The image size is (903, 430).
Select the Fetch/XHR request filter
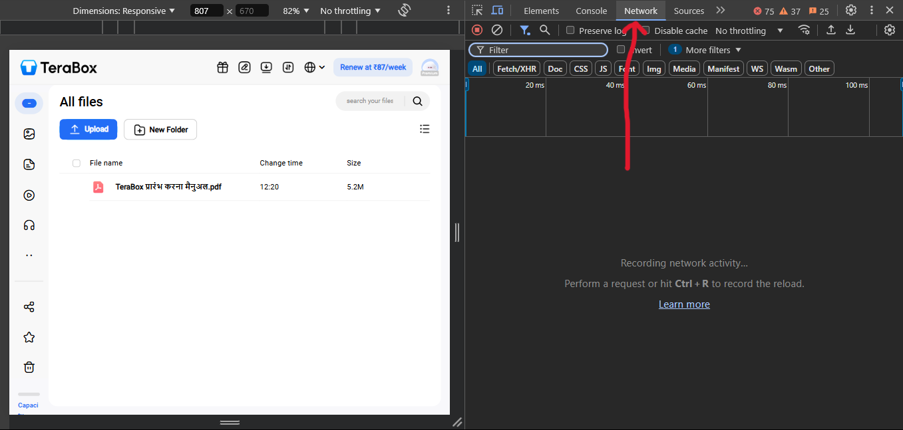[516, 68]
